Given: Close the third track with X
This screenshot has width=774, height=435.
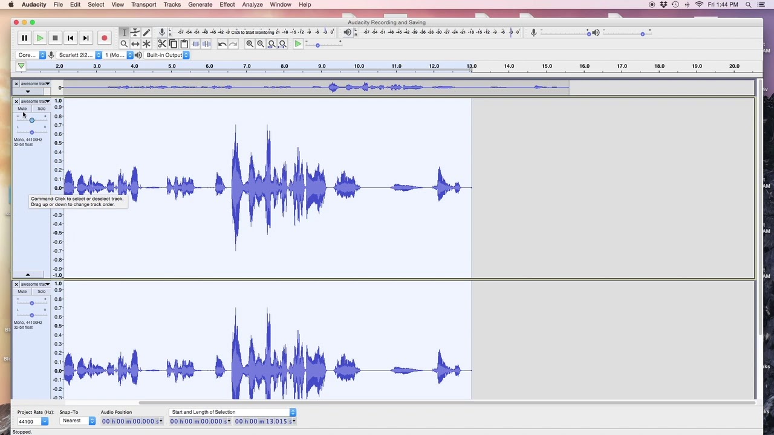Looking at the screenshot, I should click(x=16, y=284).
